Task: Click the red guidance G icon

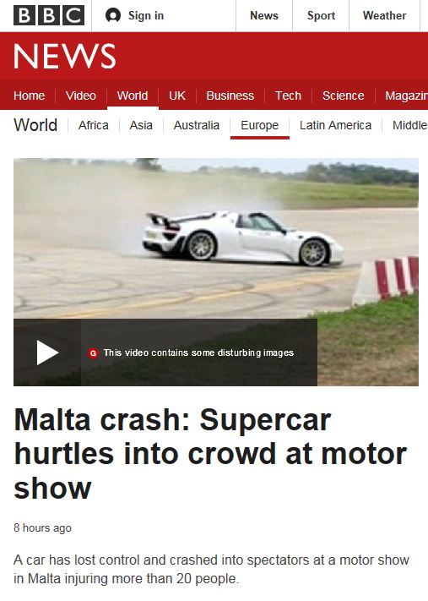Action: pos(93,353)
